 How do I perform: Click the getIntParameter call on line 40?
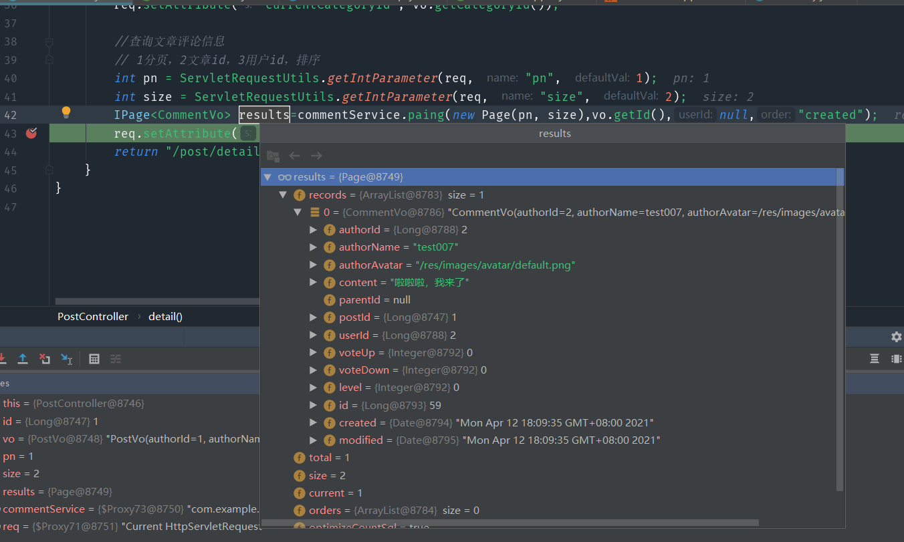pyautogui.click(x=382, y=78)
